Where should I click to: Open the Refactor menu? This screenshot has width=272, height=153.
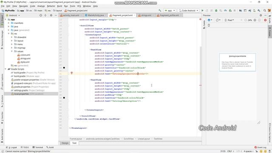(51, 6)
